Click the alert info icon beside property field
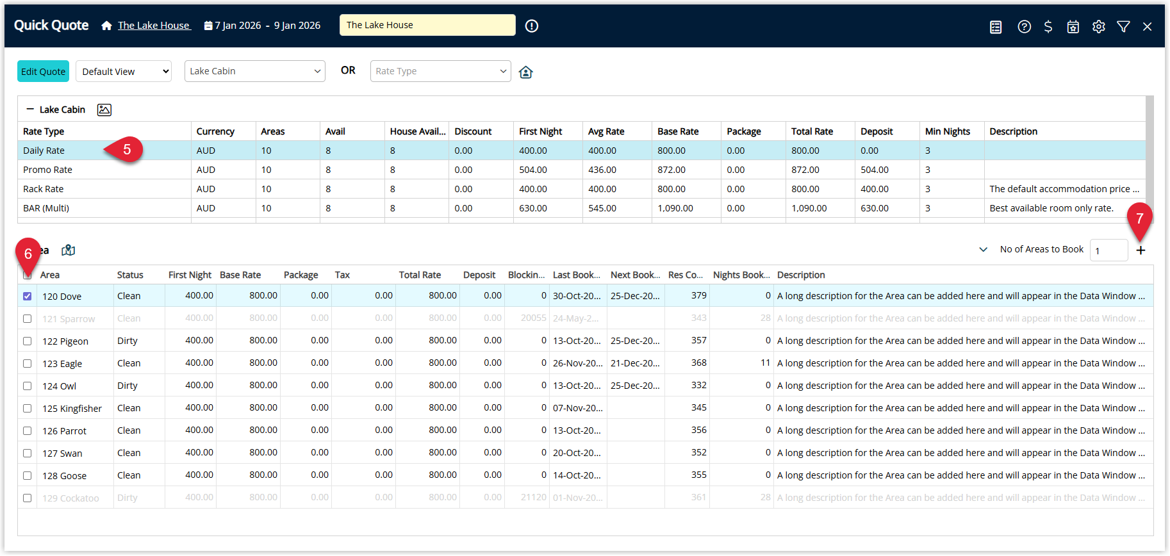Viewport: 1170px width, 556px height. [x=532, y=26]
